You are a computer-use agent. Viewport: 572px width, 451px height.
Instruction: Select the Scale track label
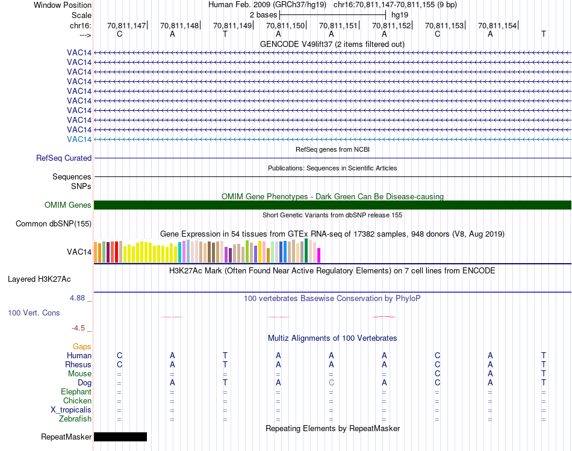81,15
